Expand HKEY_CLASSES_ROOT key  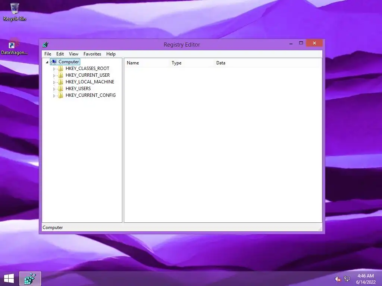click(54, 69)
